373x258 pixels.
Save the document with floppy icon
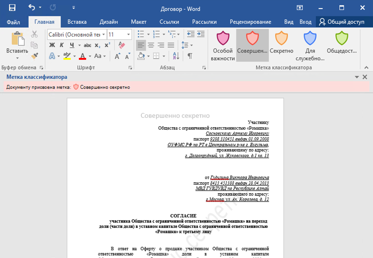(x=12, y=8)
